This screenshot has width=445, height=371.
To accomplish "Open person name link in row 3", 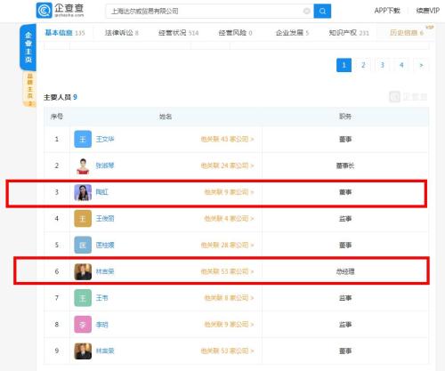I will tap(102, 192).
